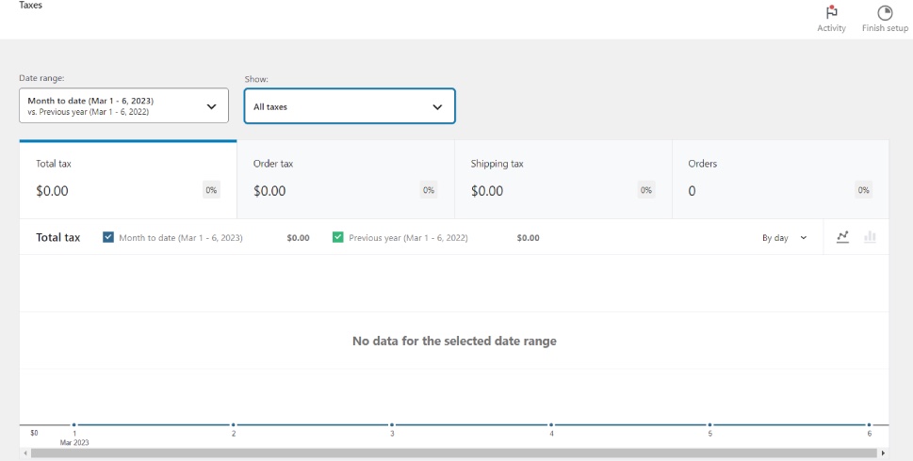Select the Orders summary tab
This screenshot has width=913, height=461.
pyautogui.click(x=779, y=179)
